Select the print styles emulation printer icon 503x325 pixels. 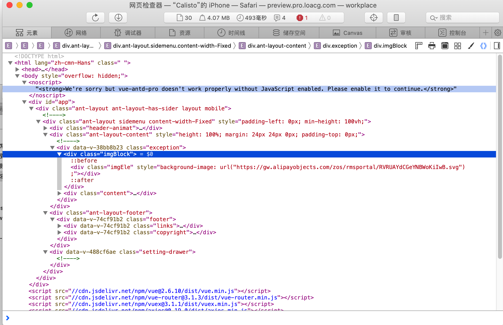pos(432,46)
